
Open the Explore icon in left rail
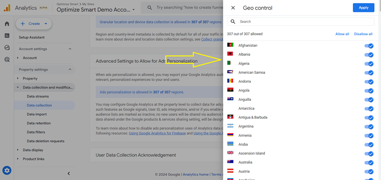click(x=7, y=47)
